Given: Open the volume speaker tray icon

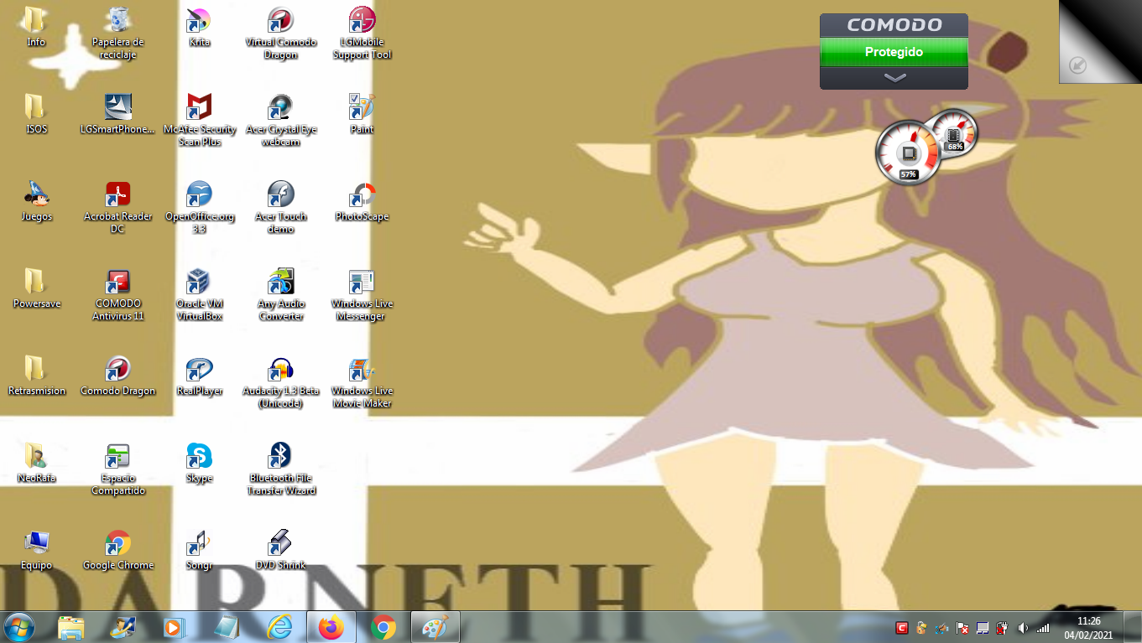Looking at the screenshot, I should coord(1023,628).
